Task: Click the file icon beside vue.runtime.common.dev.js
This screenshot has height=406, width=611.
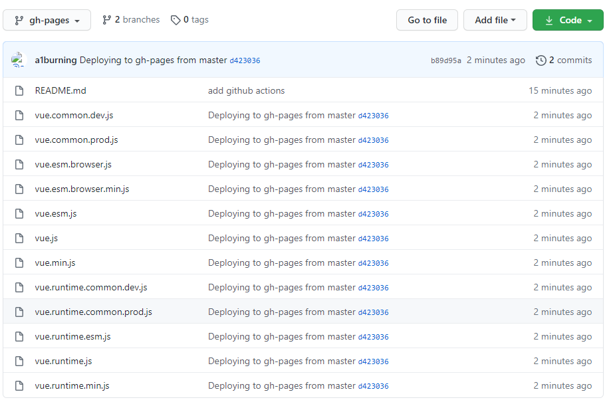Action: coord(19,287)
